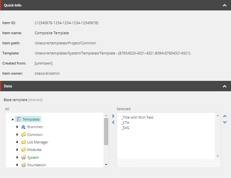The height and width of the screenshot is (178, 231).
Task: Expand the Branches tree node
Action: coord(17,127)
